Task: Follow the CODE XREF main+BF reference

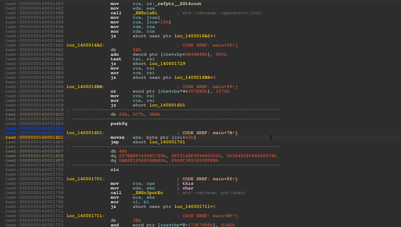Action: click(210, 216)
